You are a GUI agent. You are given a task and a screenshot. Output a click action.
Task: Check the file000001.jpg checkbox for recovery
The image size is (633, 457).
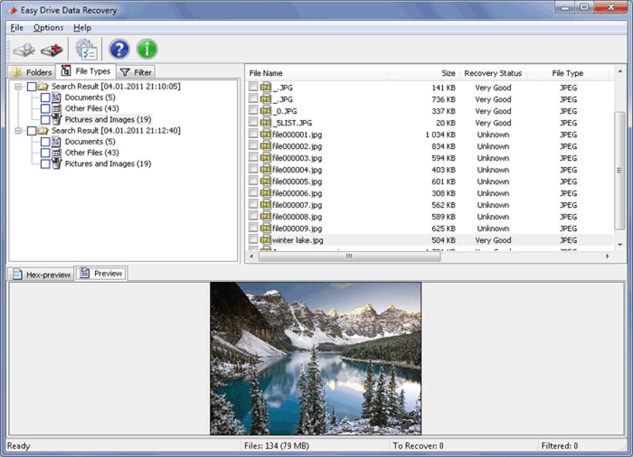coord(253,134)
